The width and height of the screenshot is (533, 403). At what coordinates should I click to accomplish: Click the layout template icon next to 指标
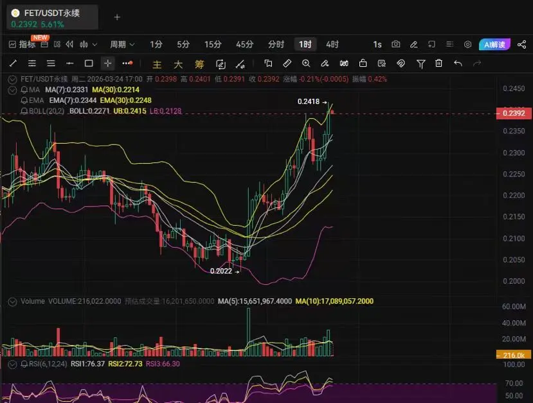[44, 44]
